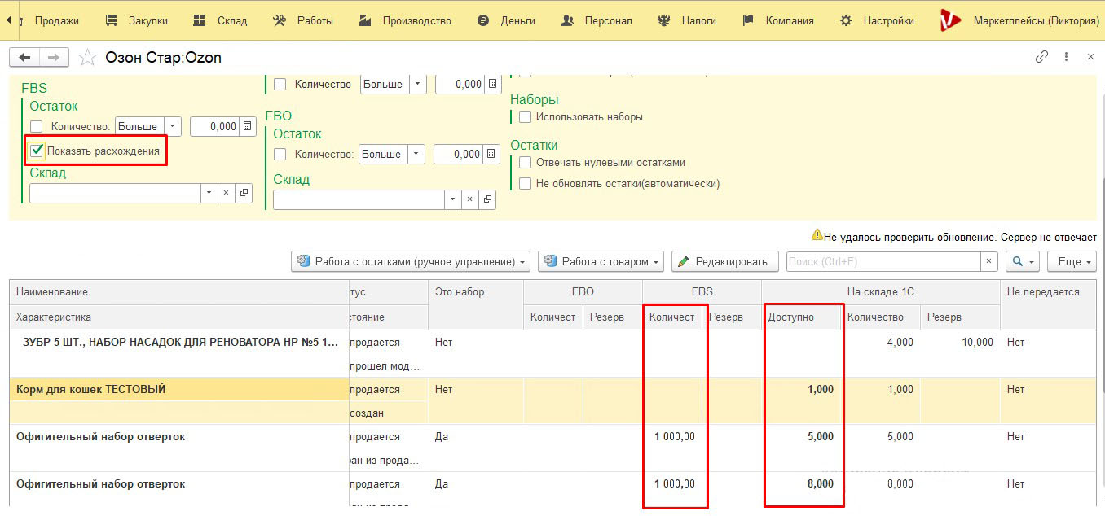
Task: Click the Не передается column header
Action: pos(1048,292)
